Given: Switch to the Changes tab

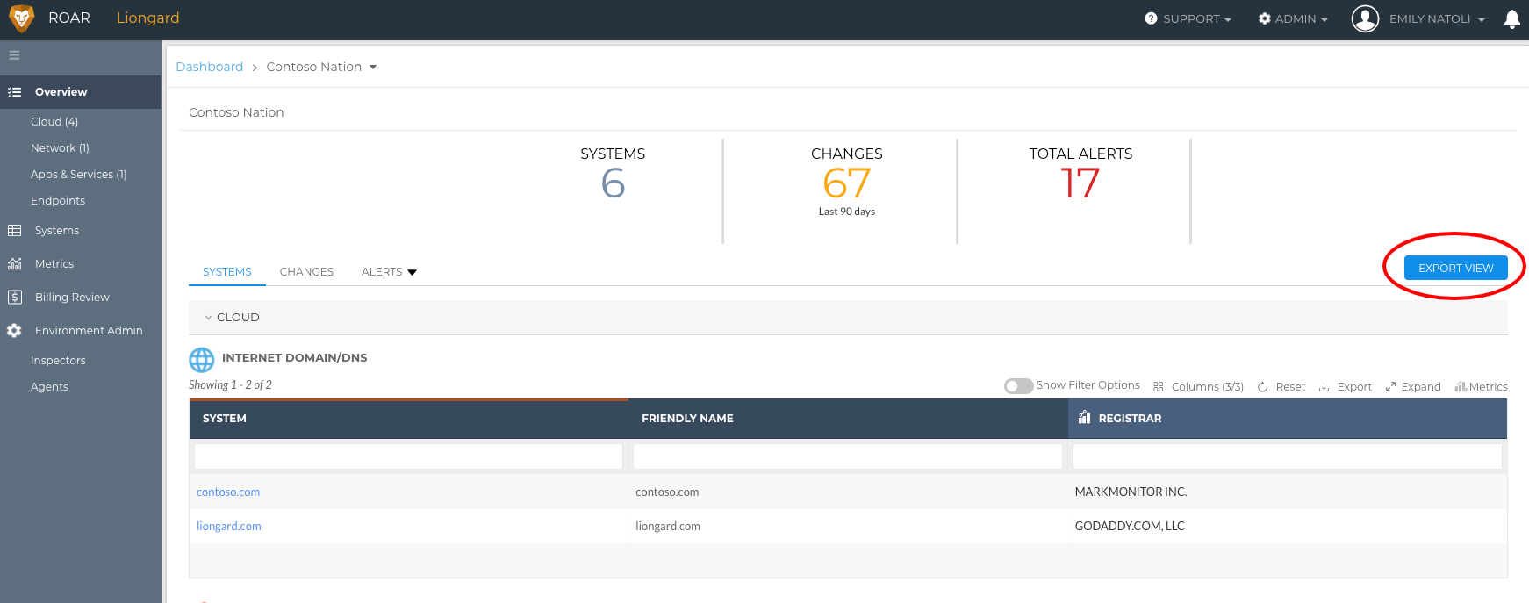Looking at the screenshot, I should (x=306, y=272).
